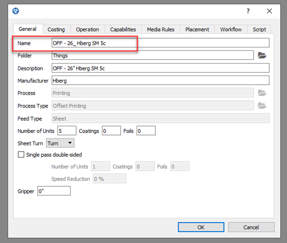Click the Description text field
This screenshot has height=243, width=287.
click(160, 68)
